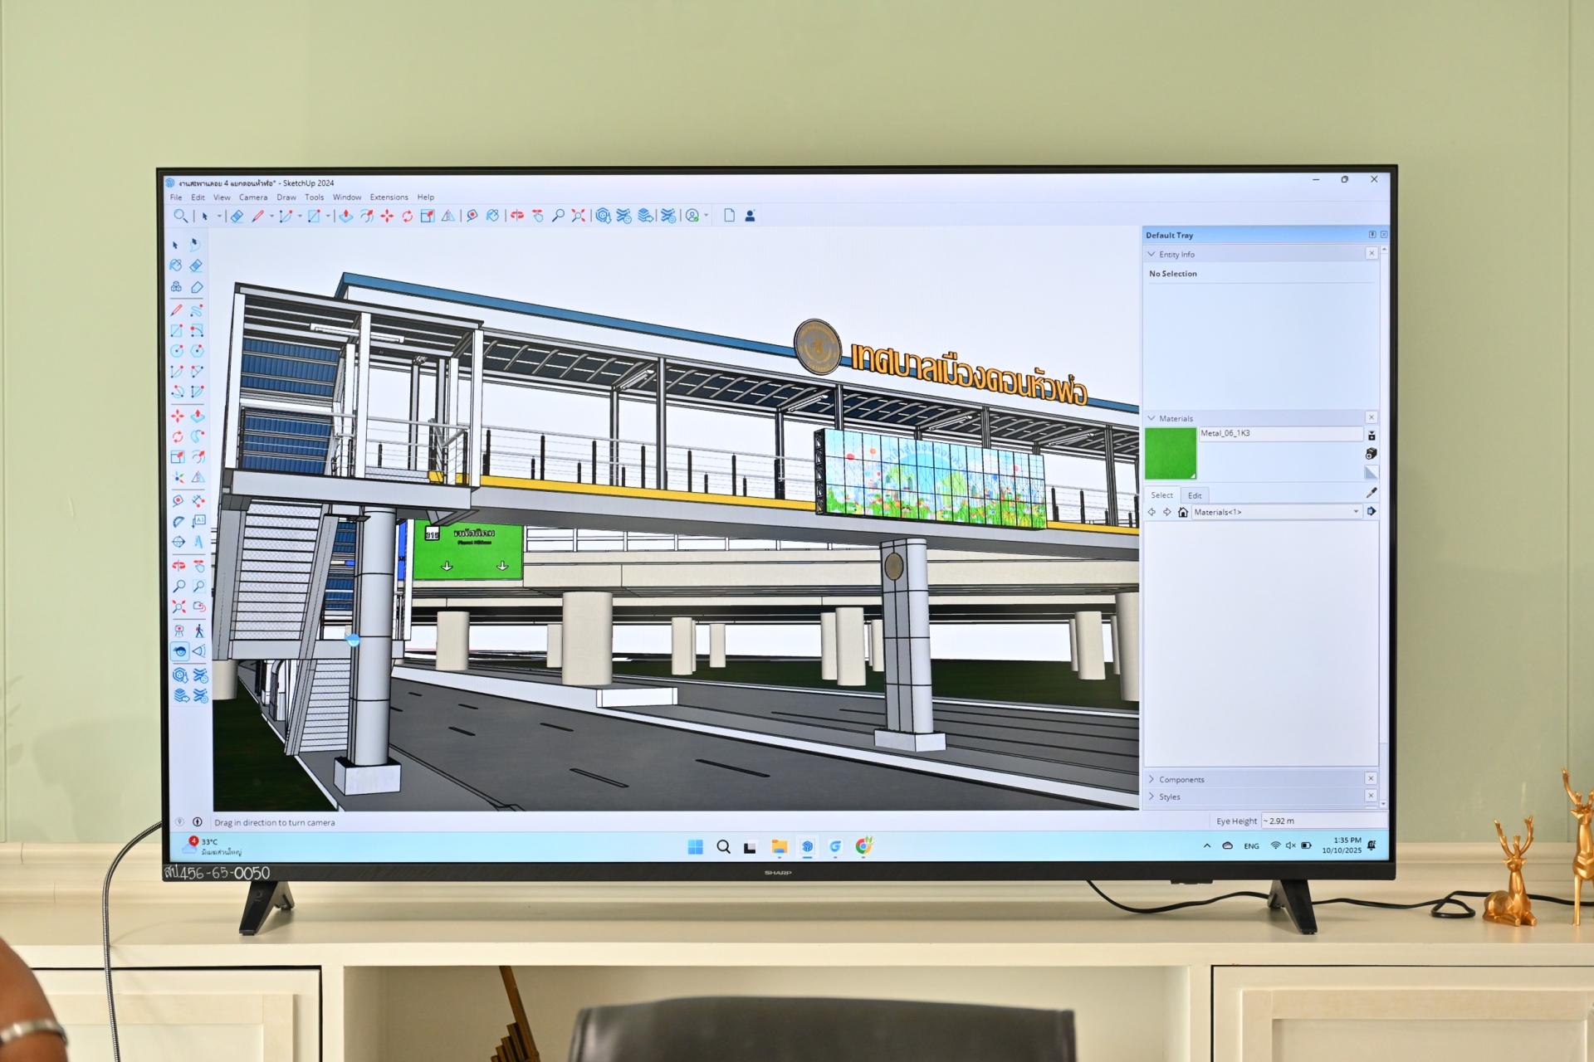Click the Zoom Extents icon in top toolbar

(x=579, y=217)
